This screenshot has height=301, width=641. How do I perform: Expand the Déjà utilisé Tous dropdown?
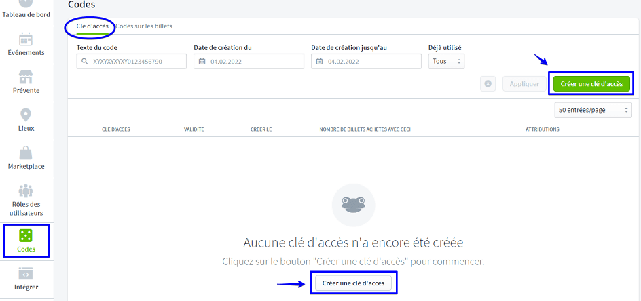click(447, 62)
